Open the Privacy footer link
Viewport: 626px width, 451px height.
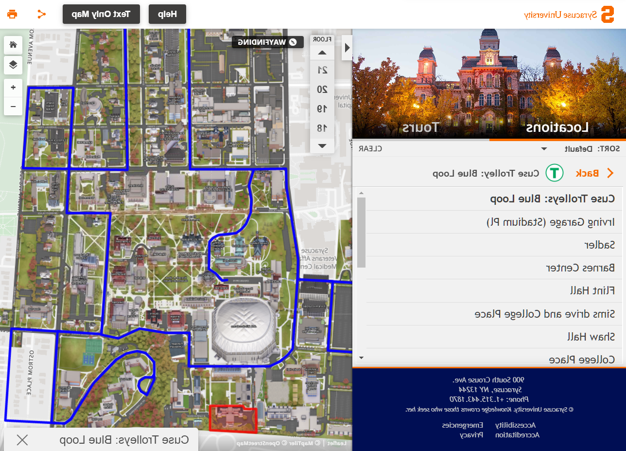472,435
